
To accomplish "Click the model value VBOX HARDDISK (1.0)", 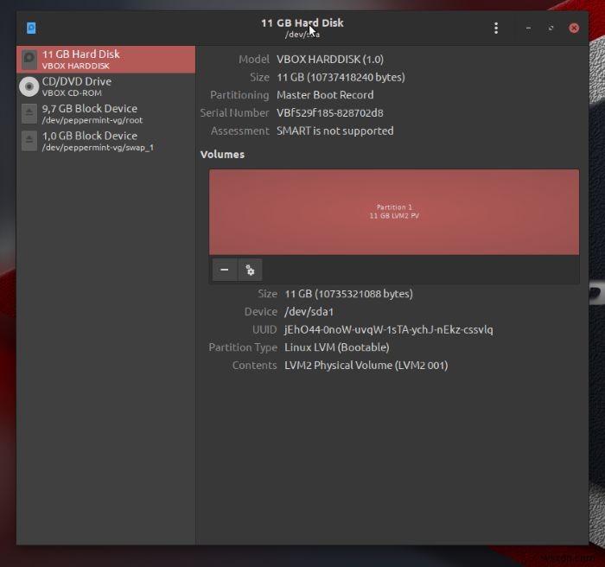I will [x=330, y=60].
